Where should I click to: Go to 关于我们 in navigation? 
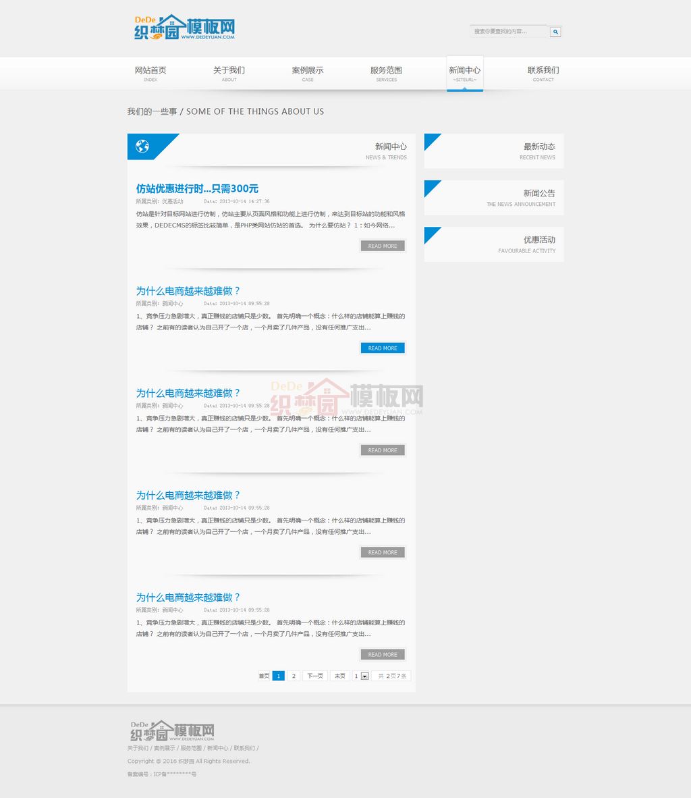tap(229, 73)
